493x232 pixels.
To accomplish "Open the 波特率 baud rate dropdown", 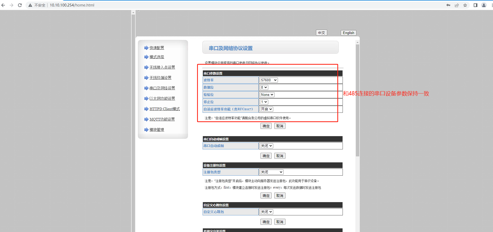I will tap(269, 80).
